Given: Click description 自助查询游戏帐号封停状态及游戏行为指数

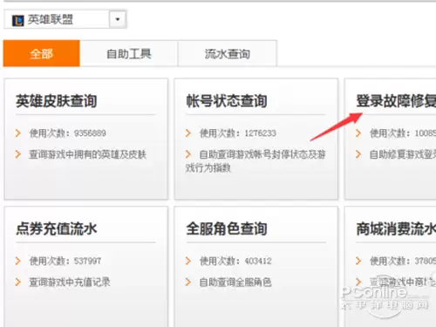Looking at the screenshot, I should coord(255,160).
